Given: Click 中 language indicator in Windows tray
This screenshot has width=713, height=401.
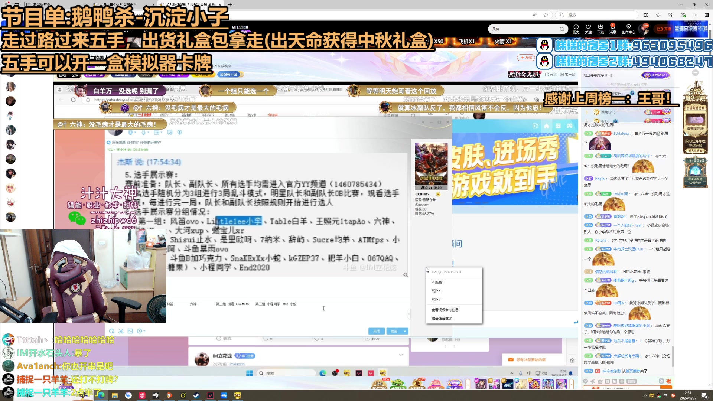Looking at the screenshot, I should click(x=665, y=395).
